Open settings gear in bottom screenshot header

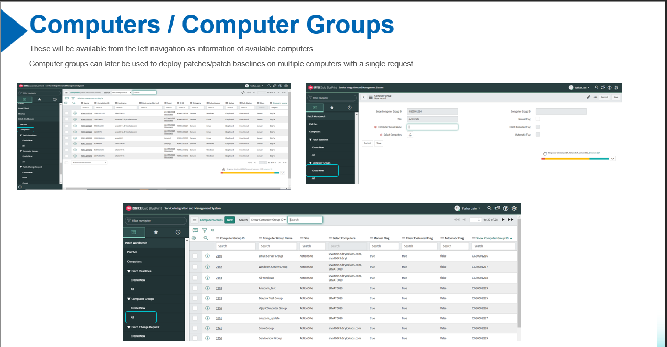pos(514,208)
